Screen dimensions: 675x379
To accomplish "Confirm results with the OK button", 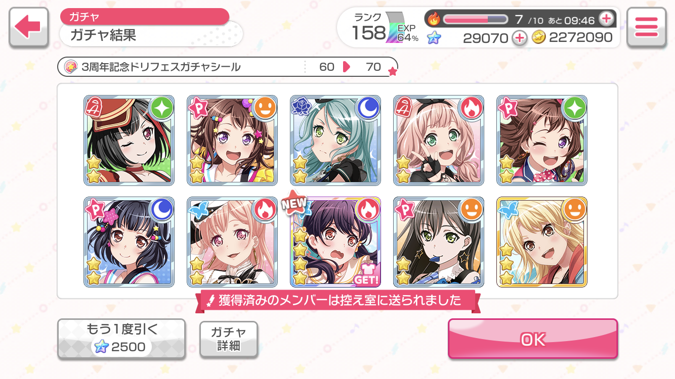I will (533, 339).
